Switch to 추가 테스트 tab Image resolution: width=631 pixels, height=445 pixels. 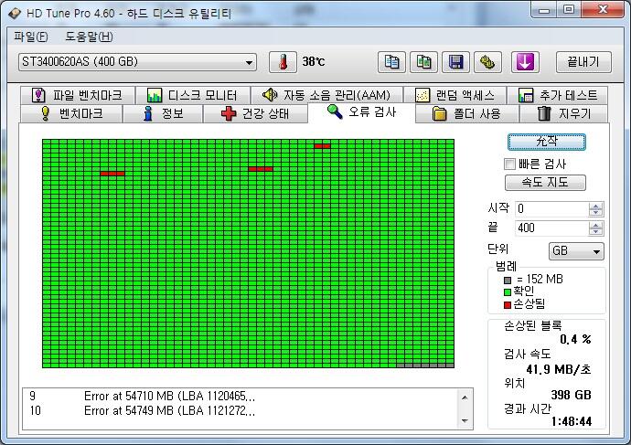click(x=557, y=95)
